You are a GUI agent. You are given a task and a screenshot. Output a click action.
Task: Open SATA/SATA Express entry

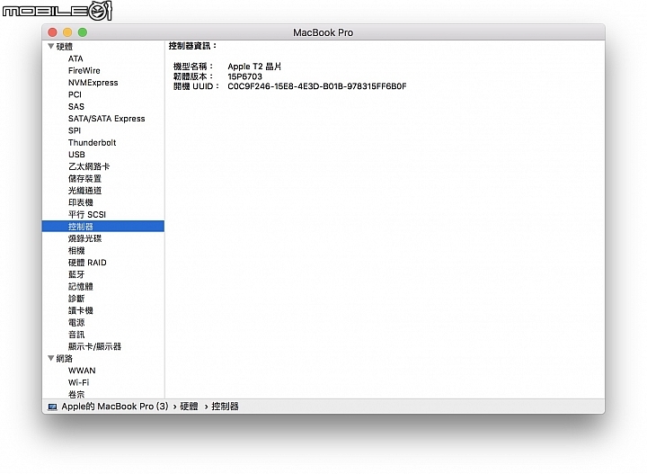tap(106, 119)
